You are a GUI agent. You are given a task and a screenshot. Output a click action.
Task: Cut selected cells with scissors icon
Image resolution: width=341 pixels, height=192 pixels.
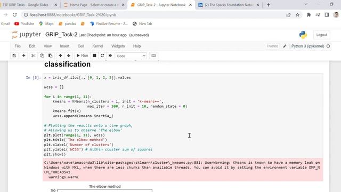coord(33,55)
